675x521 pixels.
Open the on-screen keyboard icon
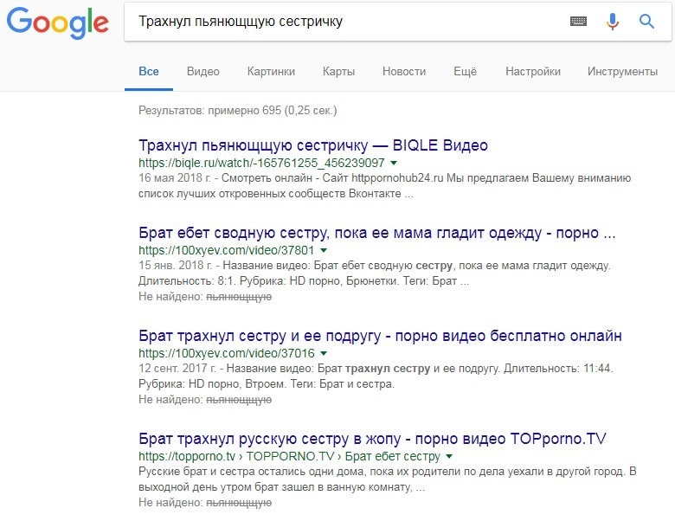(578, 21)
